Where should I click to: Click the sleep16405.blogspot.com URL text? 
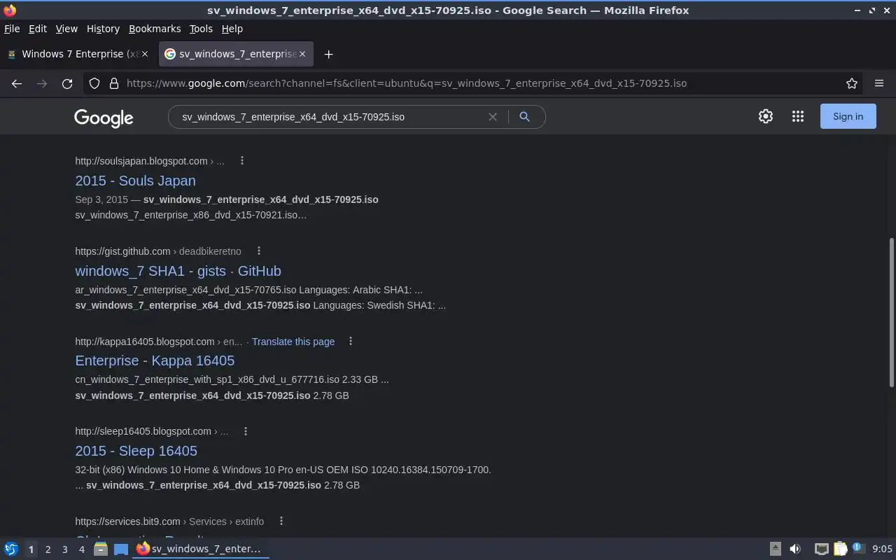point(143,431)
